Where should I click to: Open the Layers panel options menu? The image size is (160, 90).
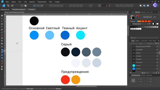tap(158, 41)
